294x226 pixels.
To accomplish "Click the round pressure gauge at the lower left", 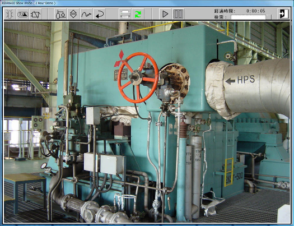I will [x=44, y=166].
